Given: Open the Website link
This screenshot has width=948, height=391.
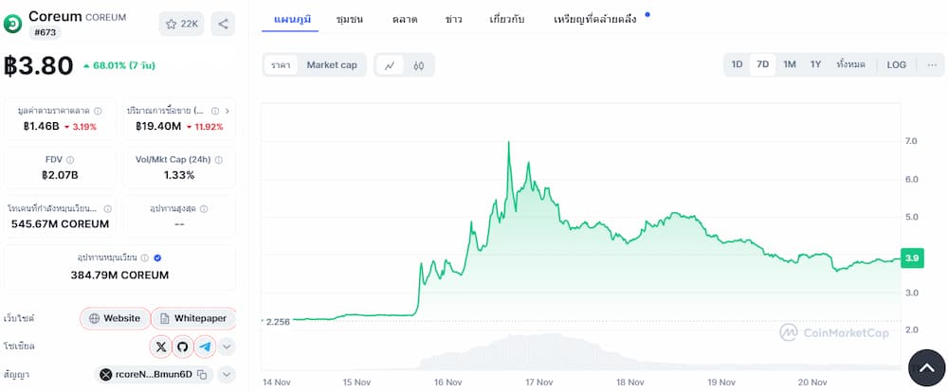Looking at the screenshot, I should coord(115,318).
